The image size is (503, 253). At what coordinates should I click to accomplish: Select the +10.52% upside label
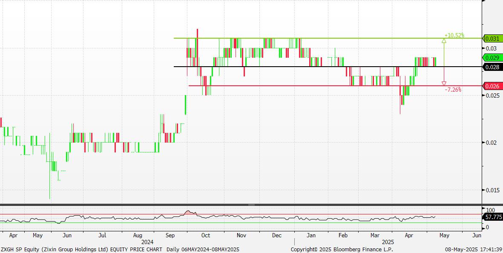coord(454,35)
